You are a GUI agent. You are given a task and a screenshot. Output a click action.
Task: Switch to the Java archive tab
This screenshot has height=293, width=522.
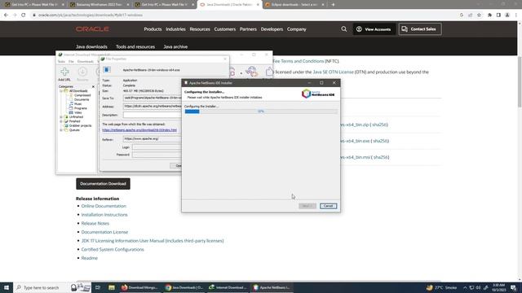point(175,47)
